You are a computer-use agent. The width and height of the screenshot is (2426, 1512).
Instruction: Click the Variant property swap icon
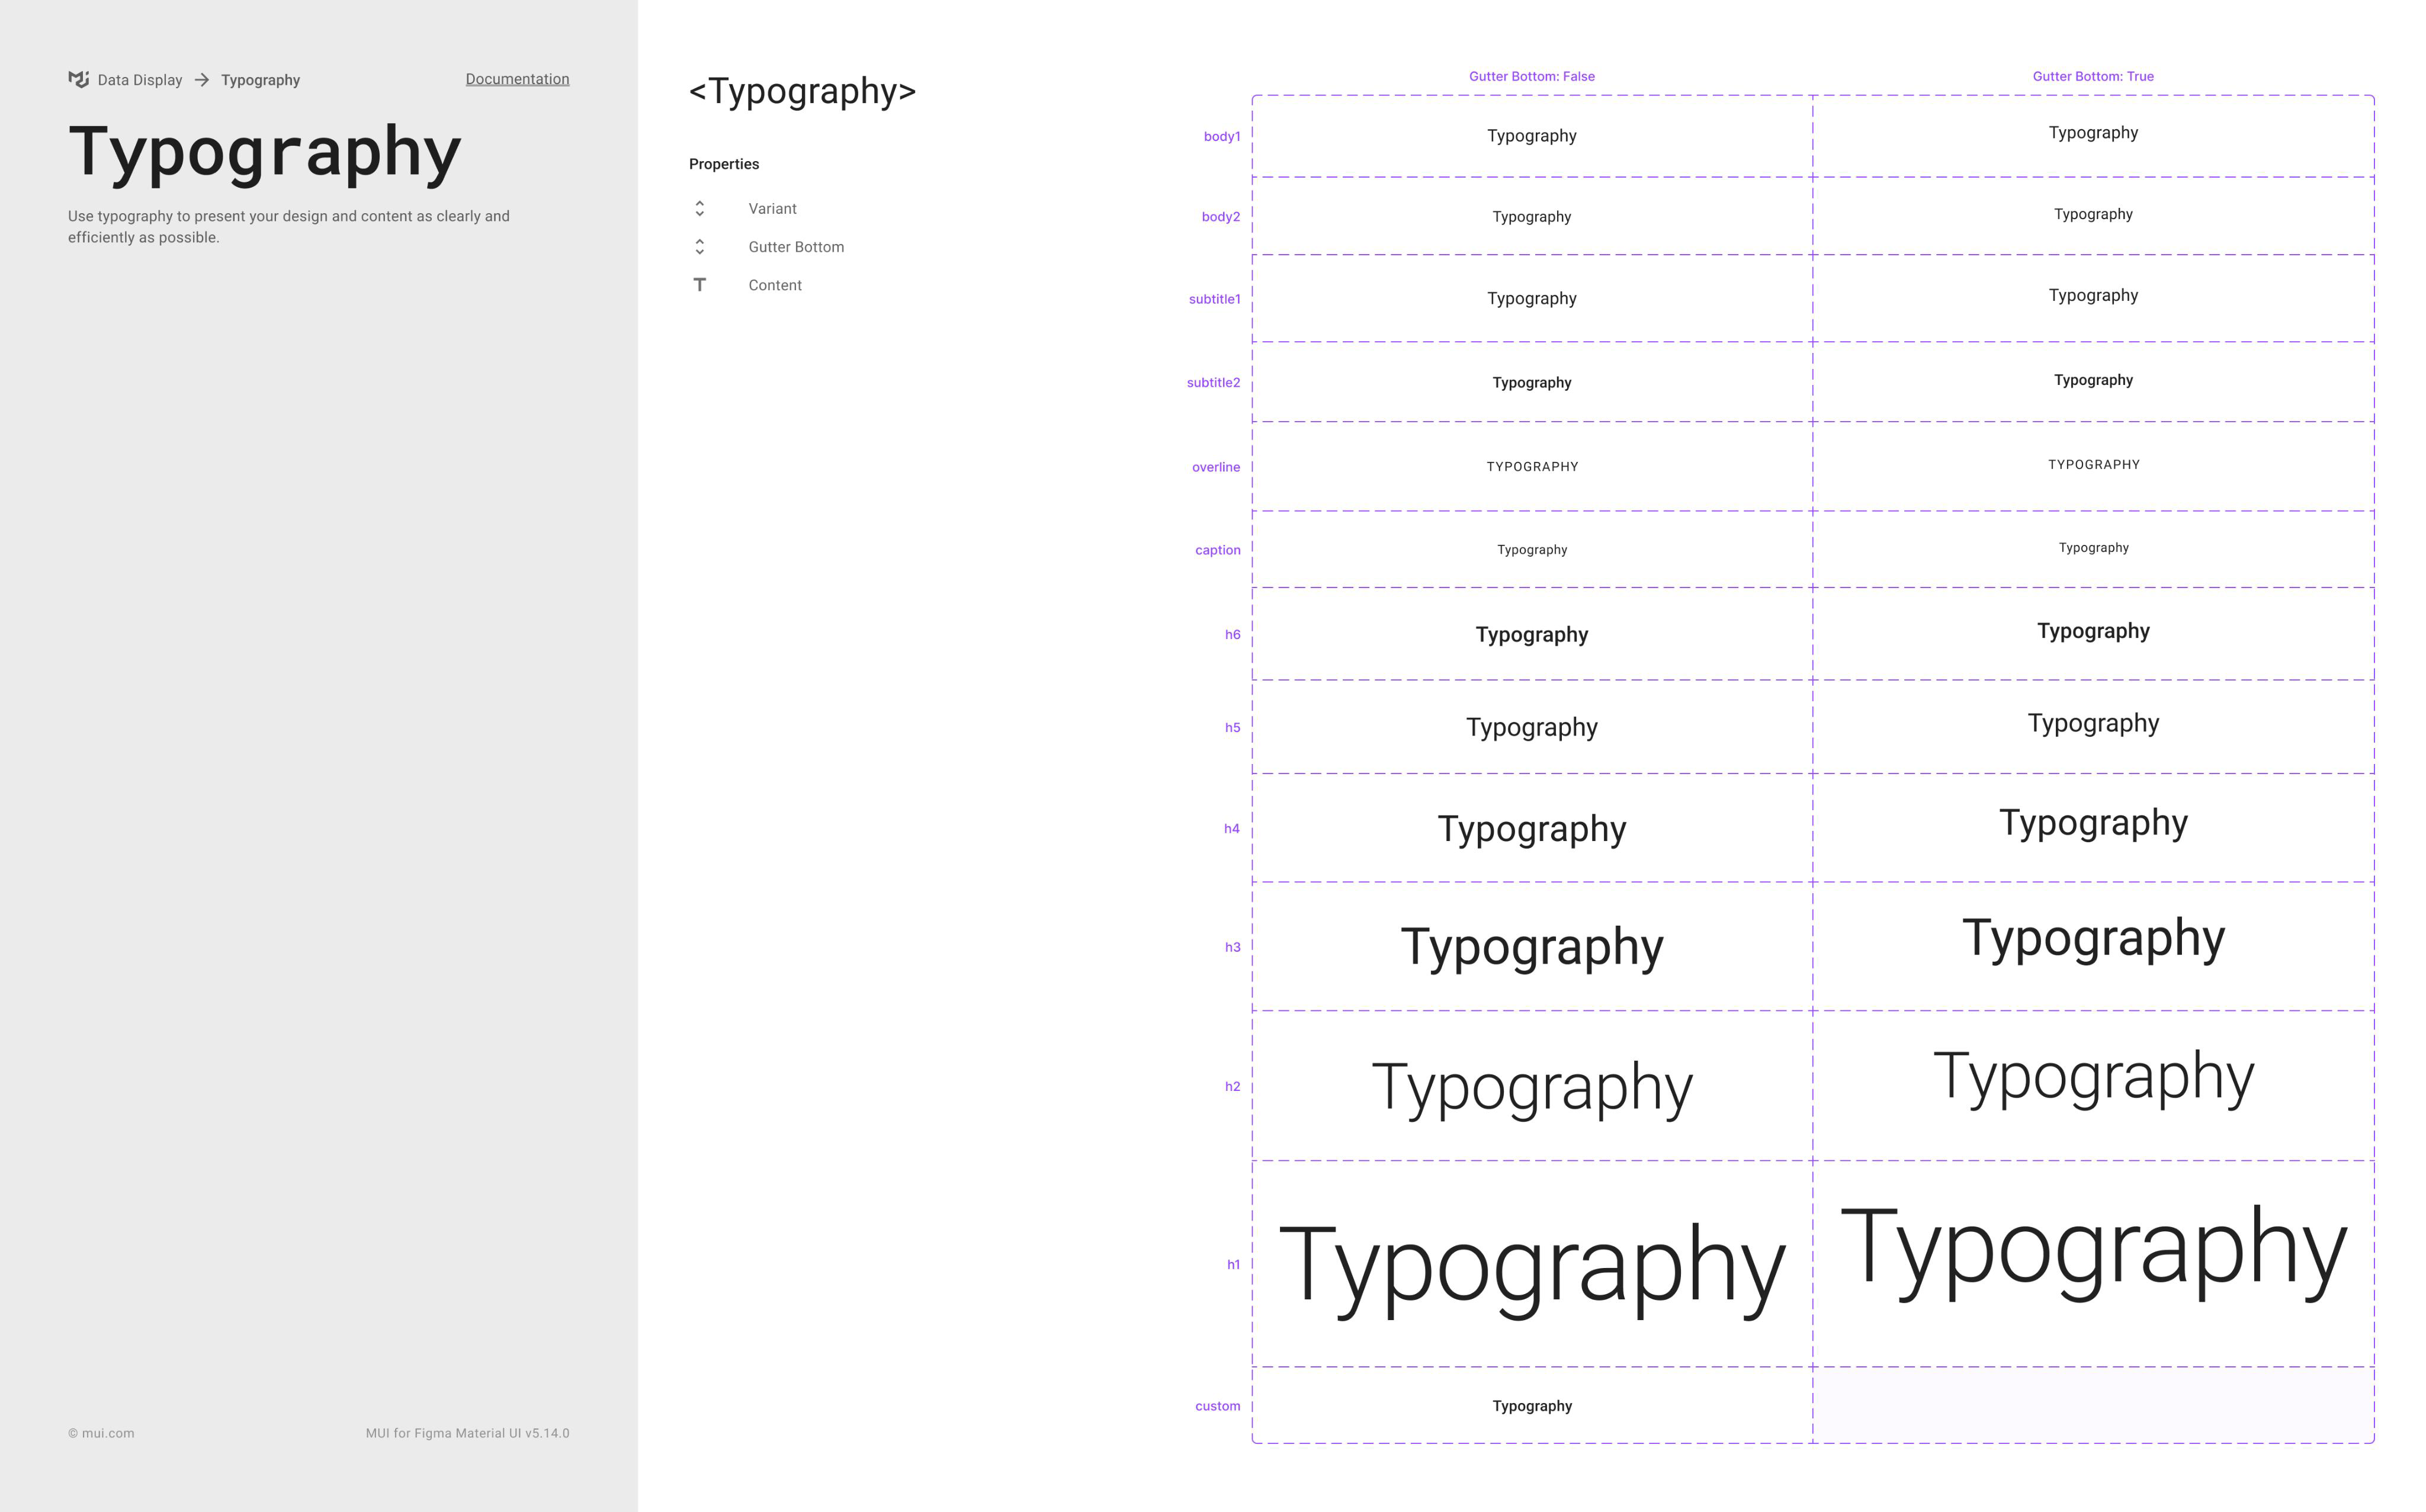pos(700,208)
